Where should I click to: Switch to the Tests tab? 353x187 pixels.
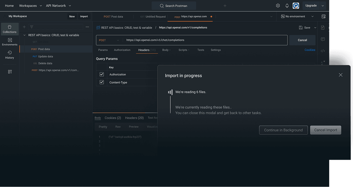(x=201, y=50)
